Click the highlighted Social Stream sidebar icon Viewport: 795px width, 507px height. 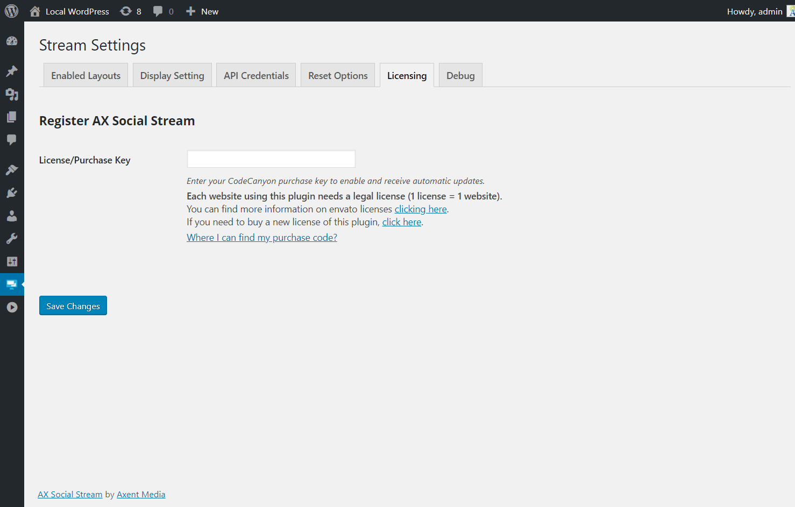coord(12,284)
